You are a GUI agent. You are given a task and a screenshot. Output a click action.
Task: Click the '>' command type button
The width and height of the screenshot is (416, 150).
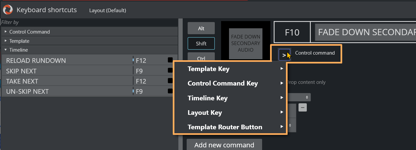point(284,55)
